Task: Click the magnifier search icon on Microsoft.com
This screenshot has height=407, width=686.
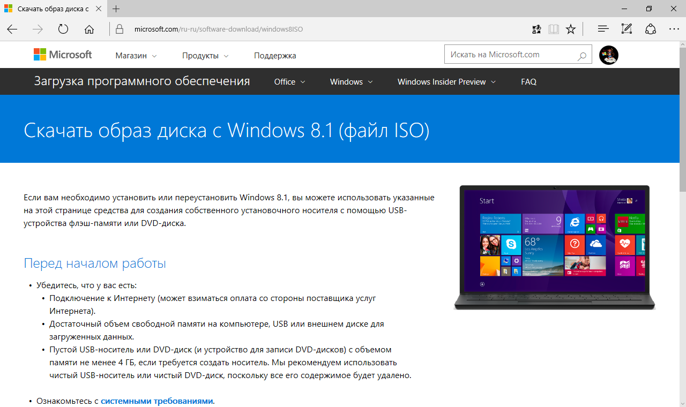Action: (581, 55)
